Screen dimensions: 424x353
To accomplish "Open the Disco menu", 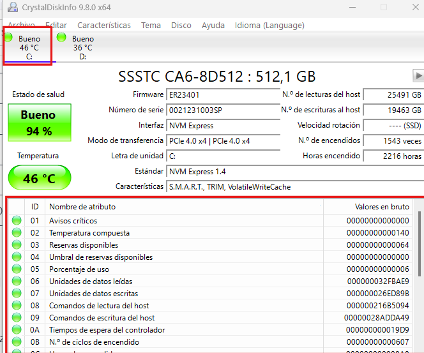I will click(181, 26).
